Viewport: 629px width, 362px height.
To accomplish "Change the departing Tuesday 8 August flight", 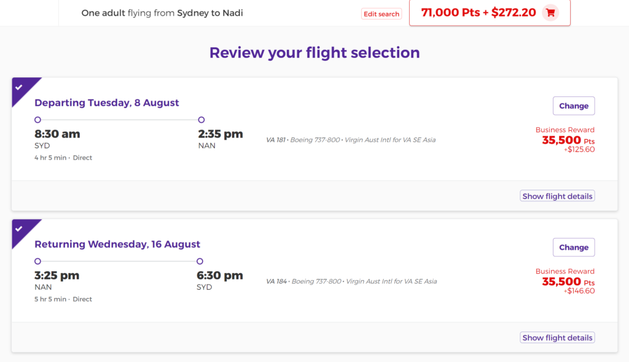I will point(574,106).
